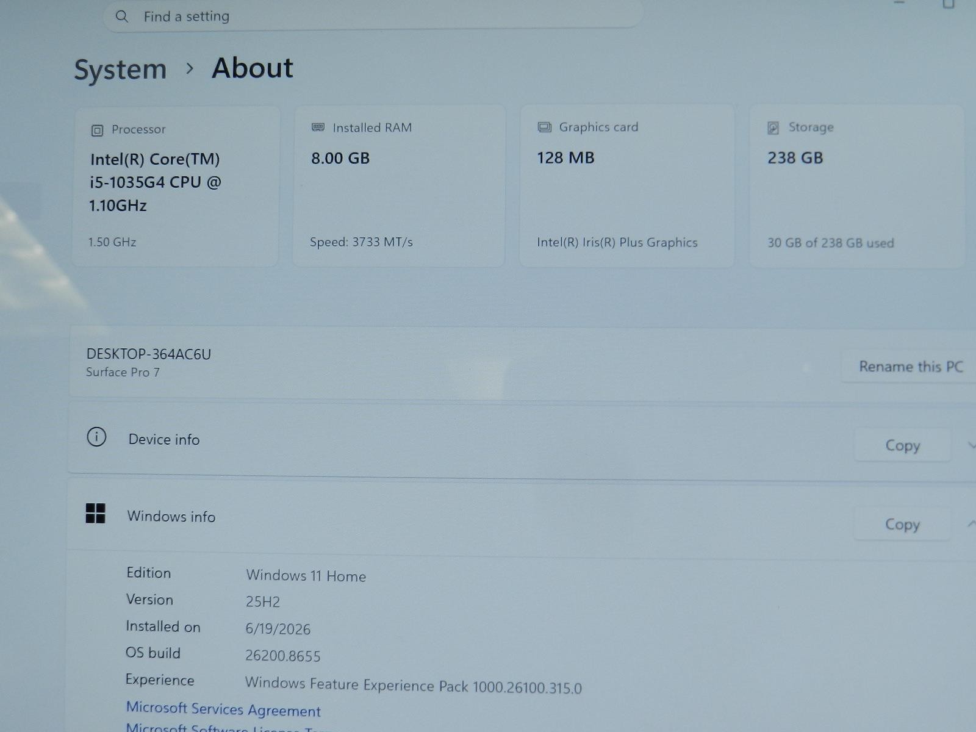This screenshot has width=976, height=732.
Task: Open Microsoft Services Agreement link
Action: 223,709
